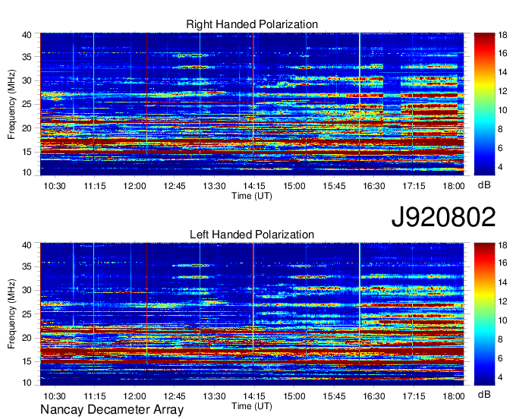Click the top plot's 'Frequency (MHz)' axis label

11,104
